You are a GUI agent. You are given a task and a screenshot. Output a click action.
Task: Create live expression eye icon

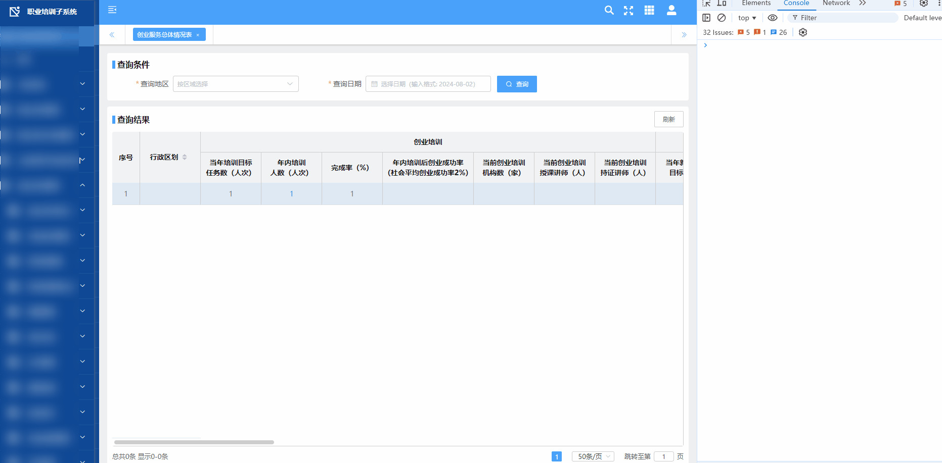tap(773, 18)
